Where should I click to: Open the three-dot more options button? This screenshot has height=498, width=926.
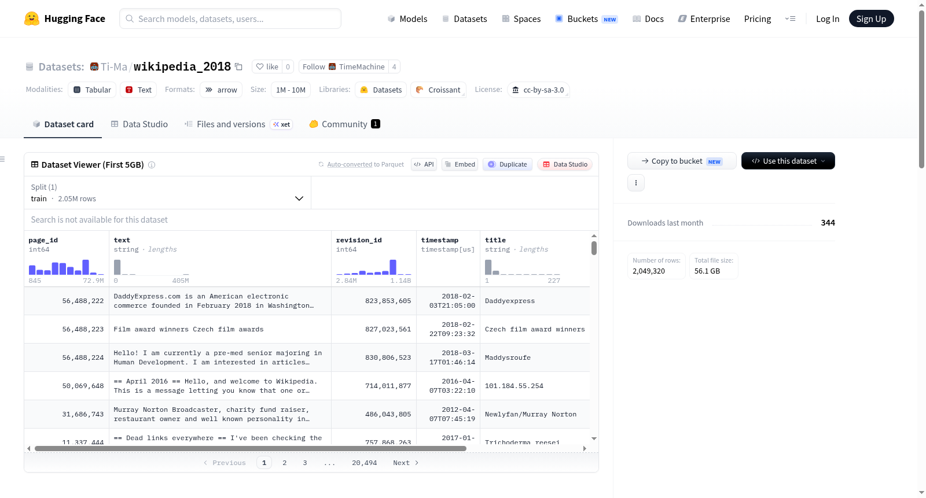click(x=636, y=183)
